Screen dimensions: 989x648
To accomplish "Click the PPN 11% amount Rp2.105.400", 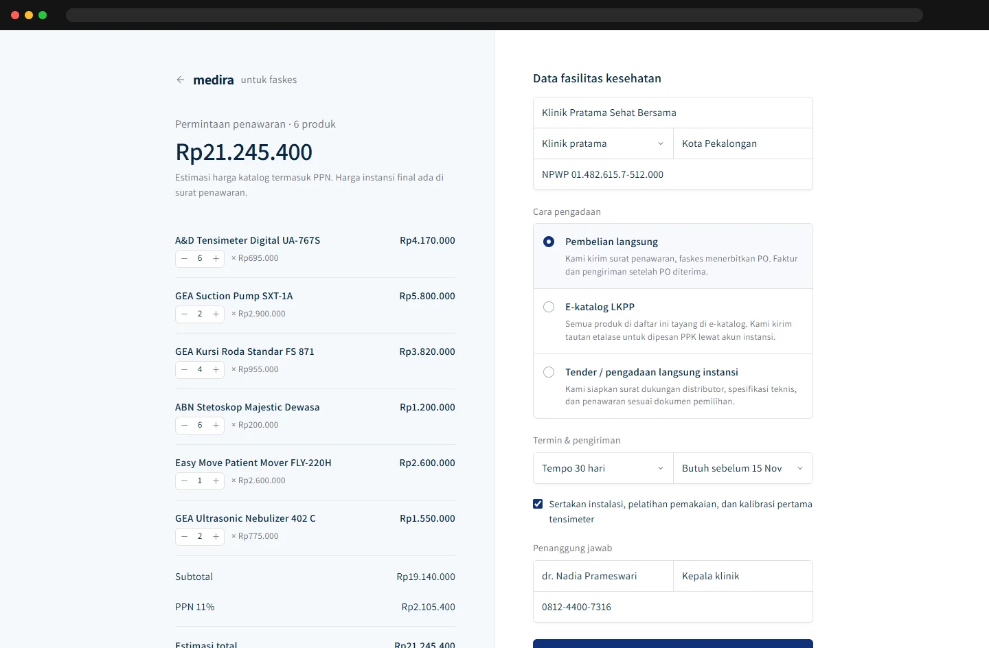I will 429,607.
